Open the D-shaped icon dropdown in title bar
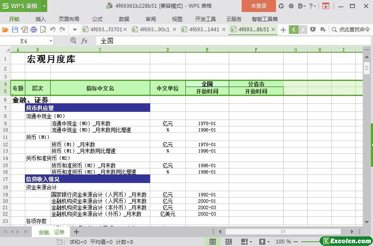 (x=301, y=6)
